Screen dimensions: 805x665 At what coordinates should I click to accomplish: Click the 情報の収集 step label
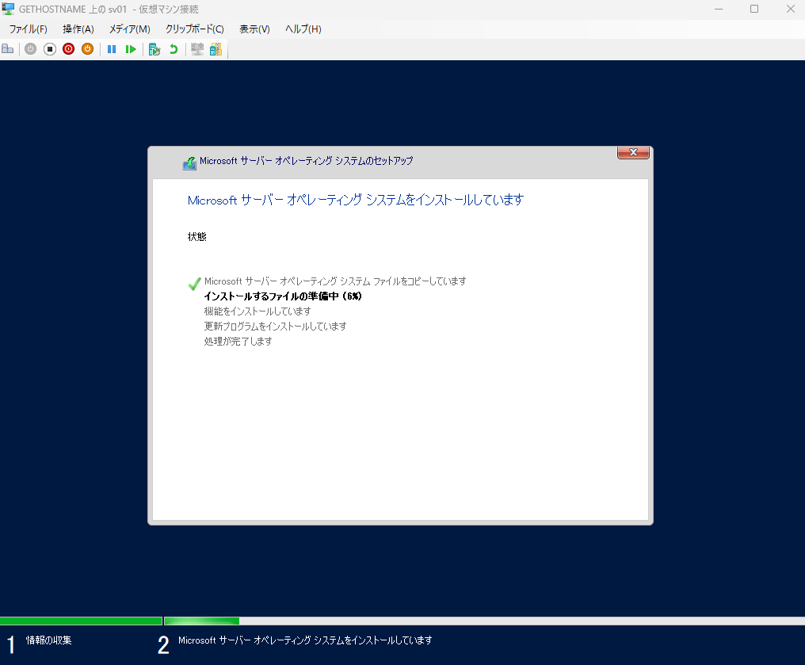pos(49,640)
